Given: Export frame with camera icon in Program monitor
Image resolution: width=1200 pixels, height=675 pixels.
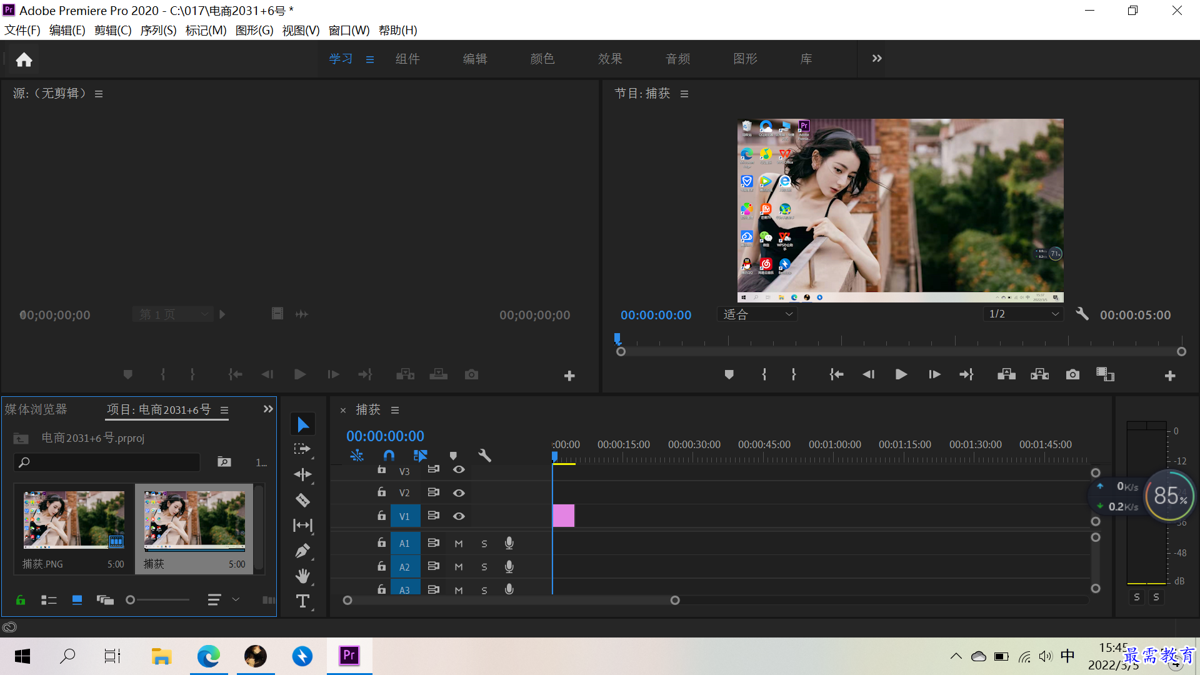Looking at the screenshot, I should click(1072, 374).
